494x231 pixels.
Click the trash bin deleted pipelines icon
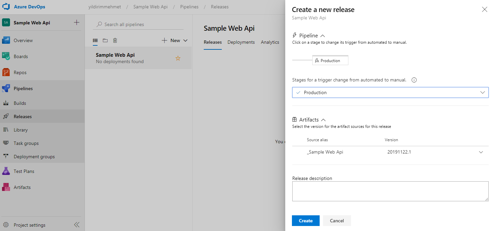click(x=115, y=40)
